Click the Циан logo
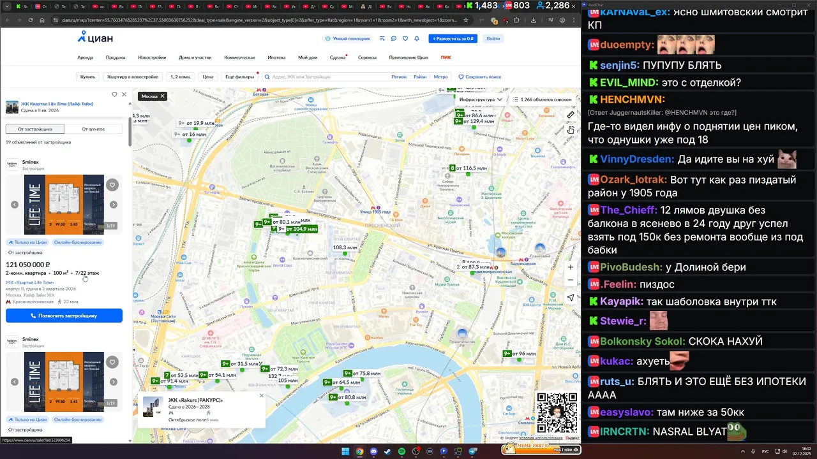This screenshot has width=817, height=459. click(x=95, y=38)
